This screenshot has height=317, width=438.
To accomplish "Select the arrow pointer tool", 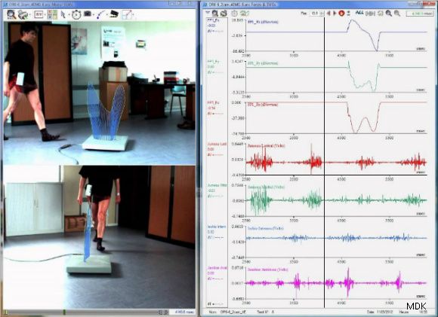I will point(63,14).
